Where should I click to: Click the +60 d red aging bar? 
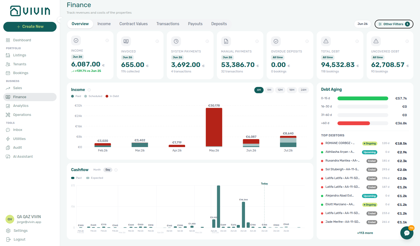pos(354,123)
